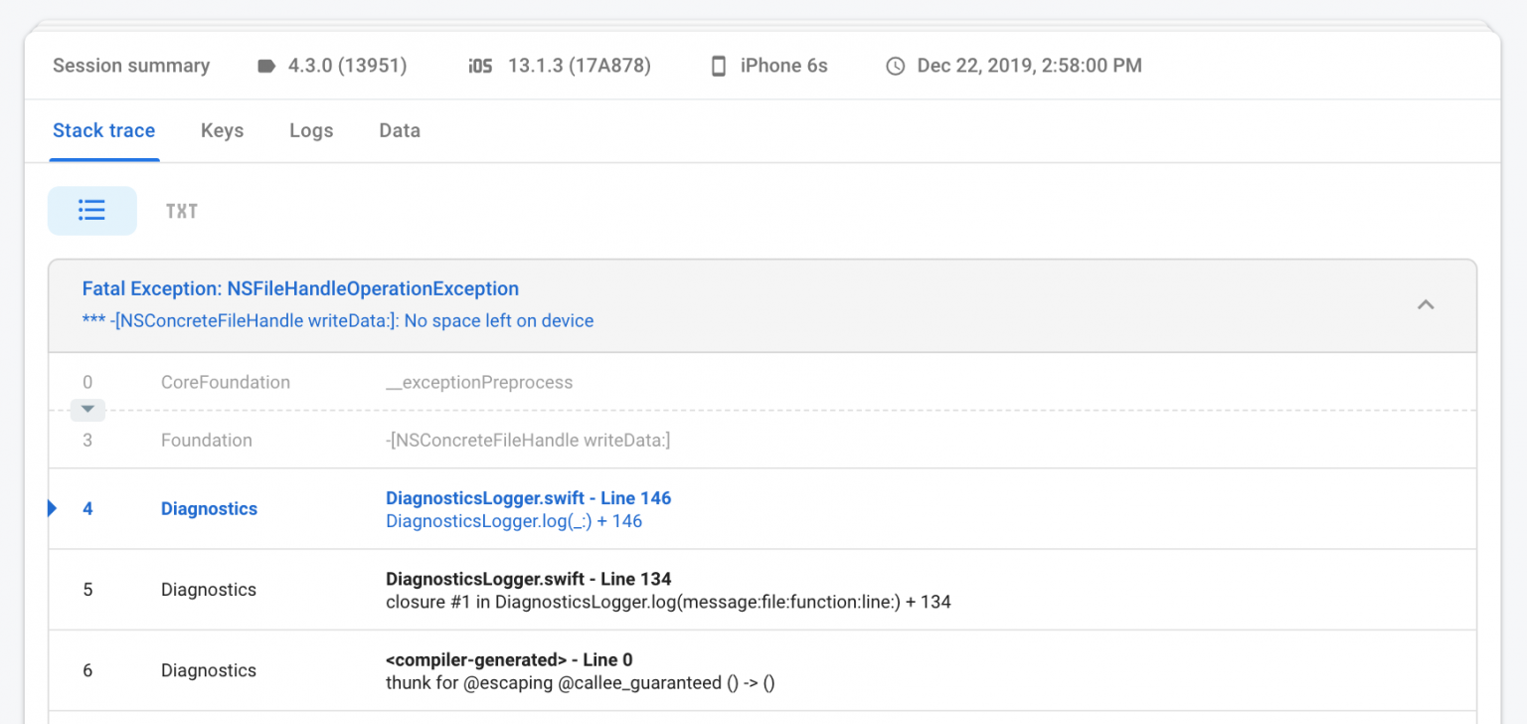Select the Fatal Exception title link
1527x724 pixels.
(x=300, y=288)
